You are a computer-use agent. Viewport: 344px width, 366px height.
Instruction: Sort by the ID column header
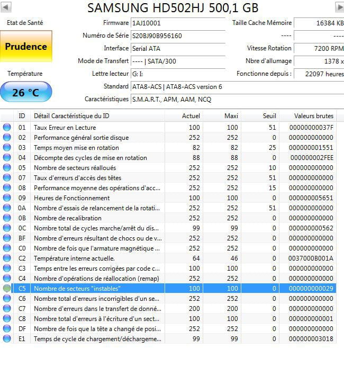click(x=22, y=116)
